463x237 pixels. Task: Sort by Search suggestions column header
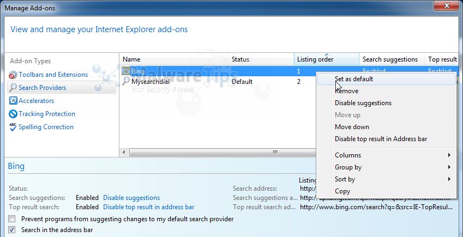[x=392, y=59]
